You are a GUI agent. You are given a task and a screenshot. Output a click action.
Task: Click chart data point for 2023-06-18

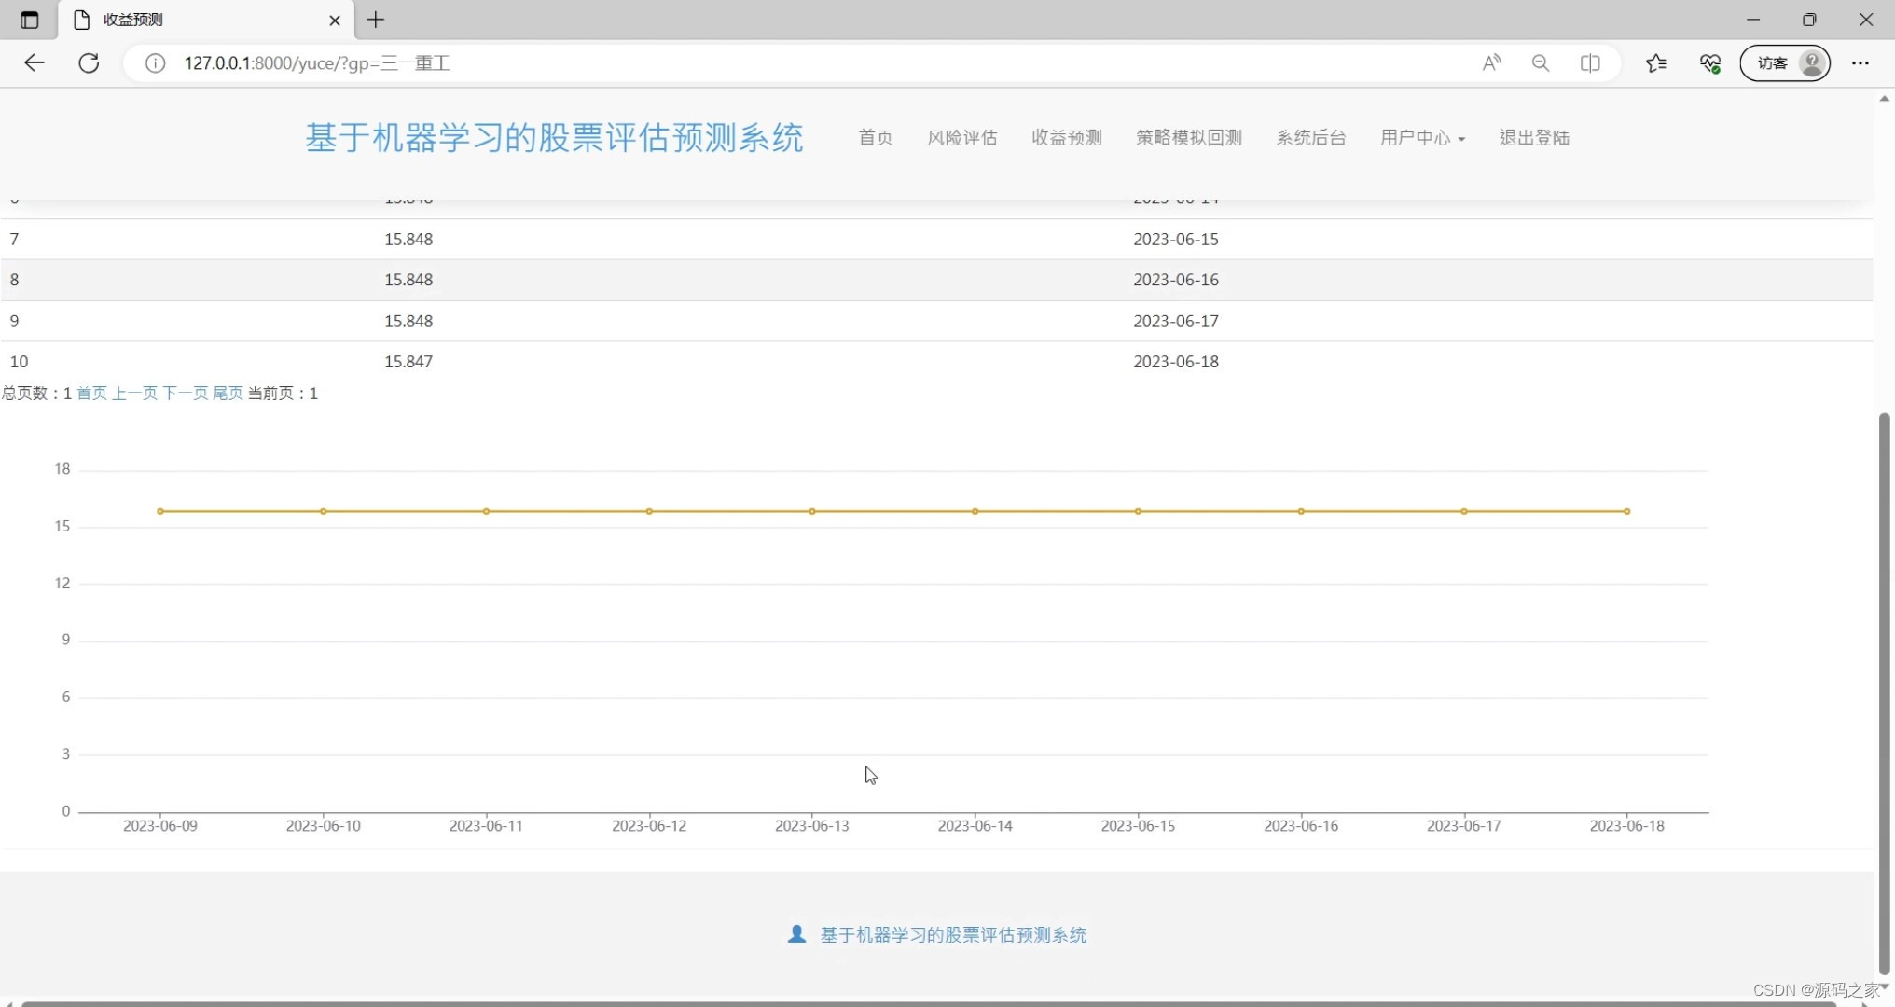coord(1627,511)
